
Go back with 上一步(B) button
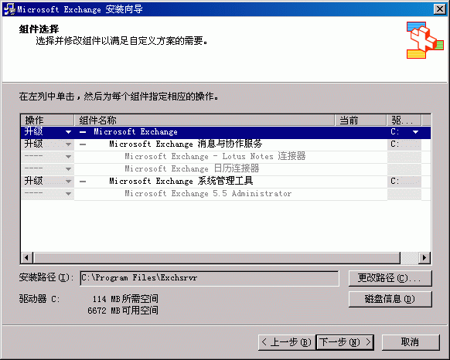click(x=287, y=342)
